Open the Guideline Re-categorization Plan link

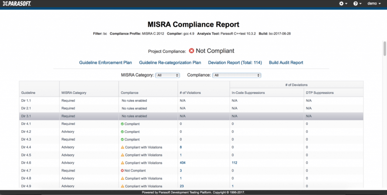click(170, 63)
